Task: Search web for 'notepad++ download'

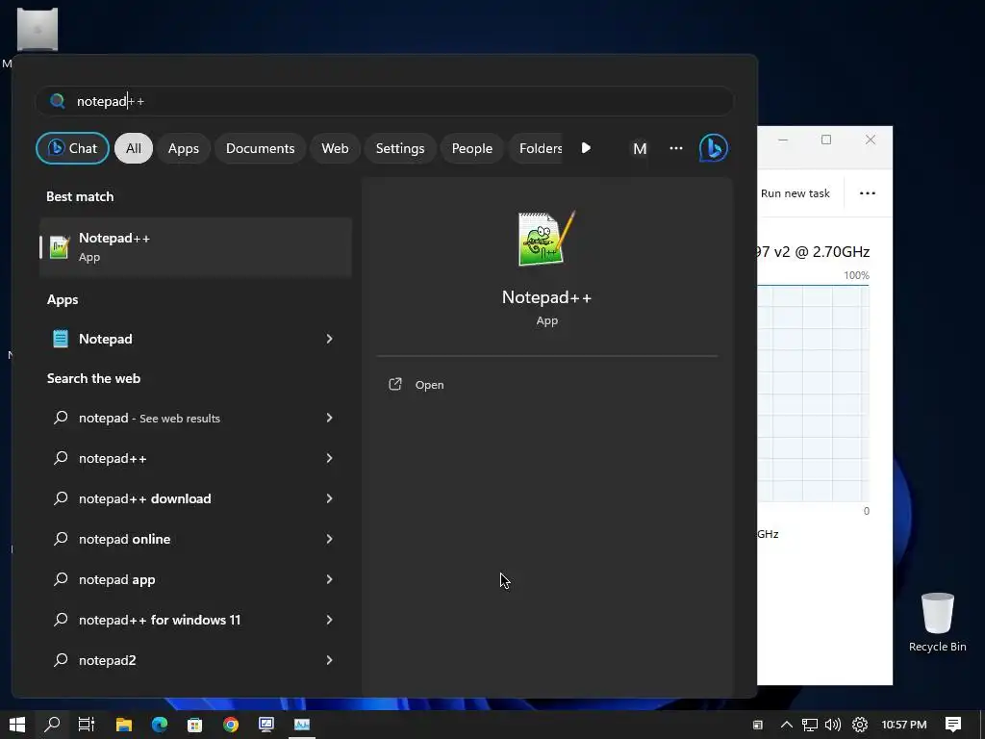Action: [x=144, y=498]
